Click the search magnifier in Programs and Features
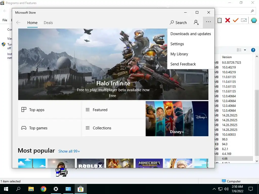Screen dimensions: 259x194 (x=252, y=11)
